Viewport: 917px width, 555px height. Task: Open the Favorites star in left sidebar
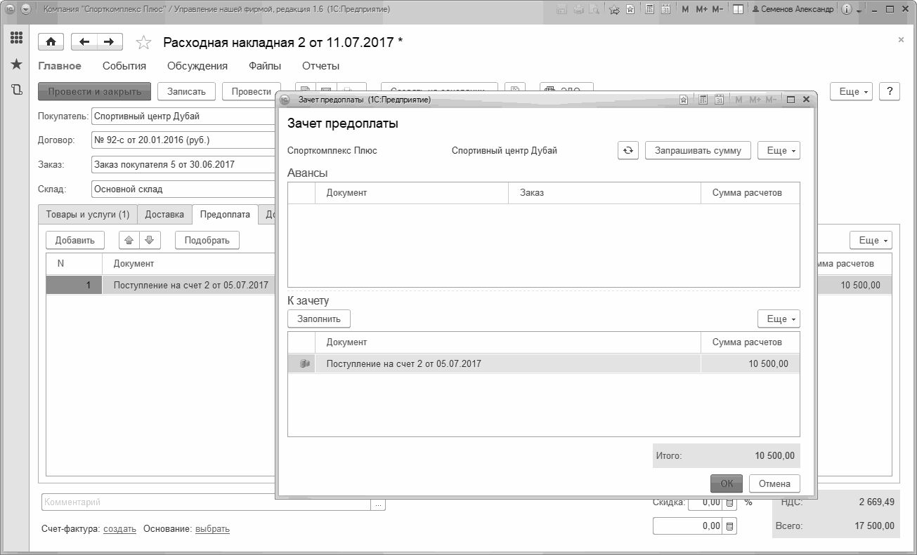tap(16, 64)
